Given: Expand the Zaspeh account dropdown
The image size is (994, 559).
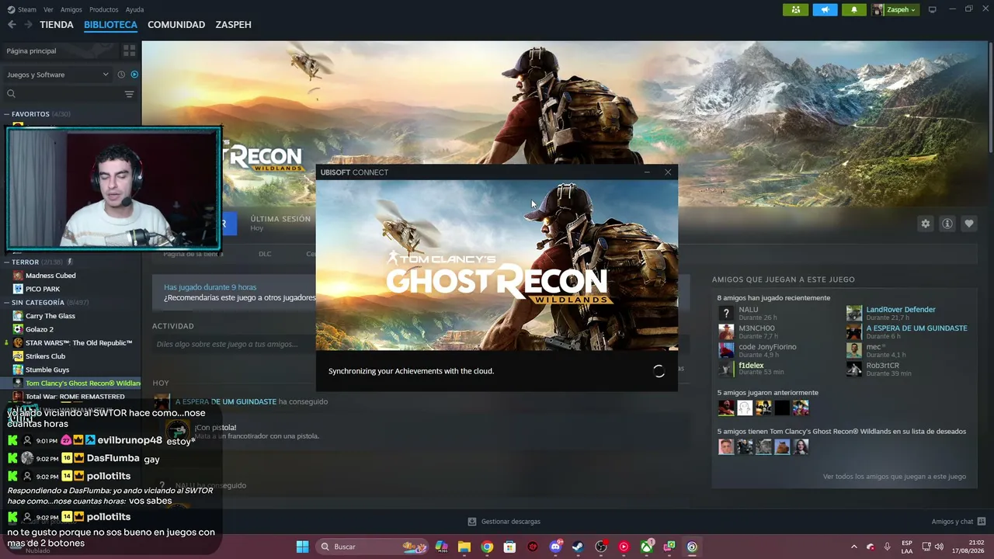Looking at the screenshot, I should [895, 9].
